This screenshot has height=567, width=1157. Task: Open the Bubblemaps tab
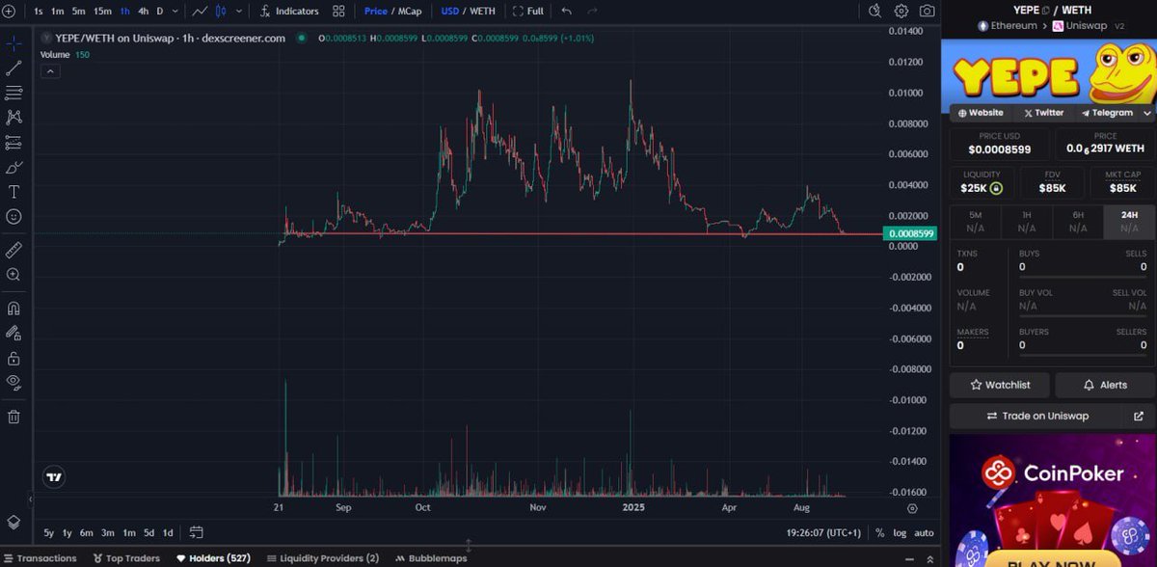click(x=430, y=558)
